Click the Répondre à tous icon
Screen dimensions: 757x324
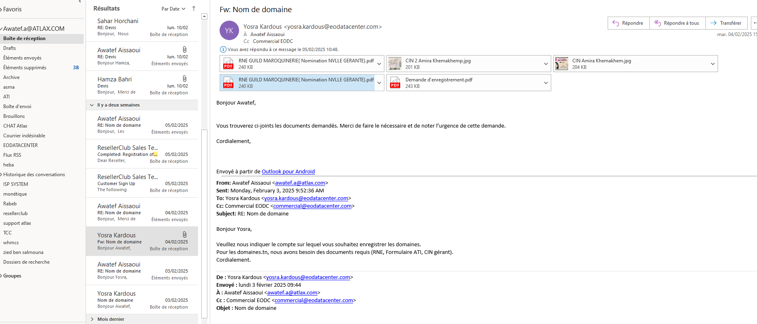(x=658, y=23)
